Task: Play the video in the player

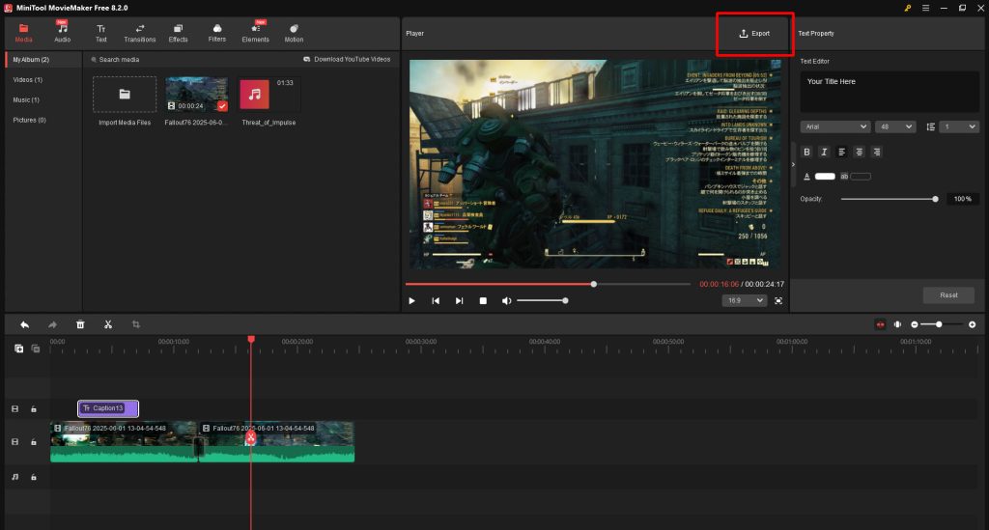Action: click(411, 300)
